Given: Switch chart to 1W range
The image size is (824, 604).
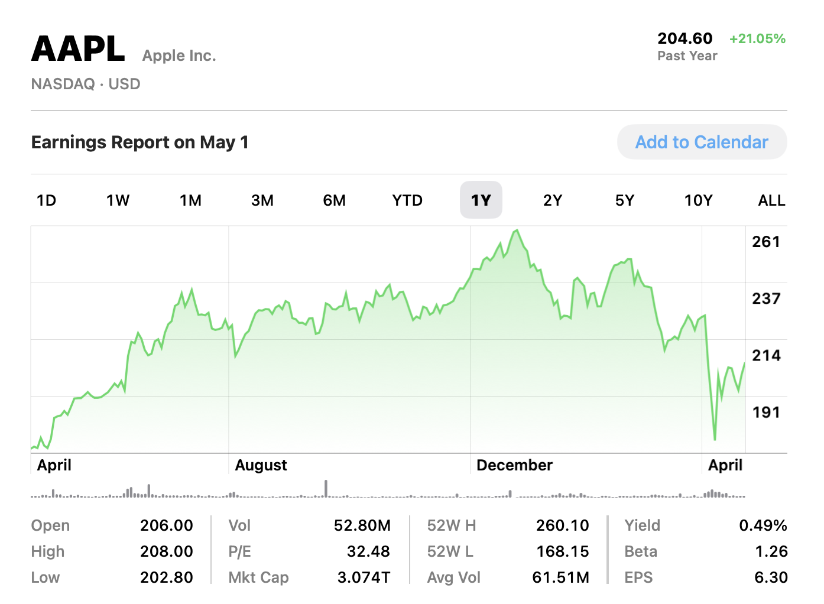Looking at the screenshot, I should (118, 200).
